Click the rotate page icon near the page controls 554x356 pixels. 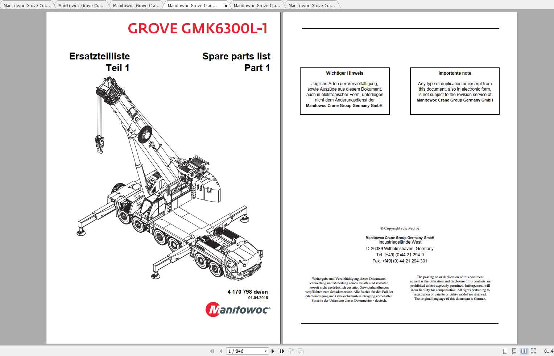point(292,351)
